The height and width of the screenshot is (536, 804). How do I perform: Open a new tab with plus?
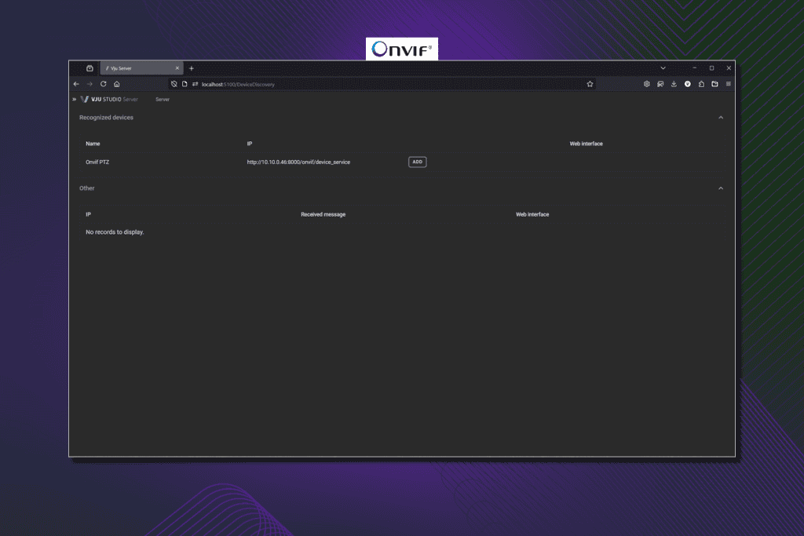[x=192, y=68]
